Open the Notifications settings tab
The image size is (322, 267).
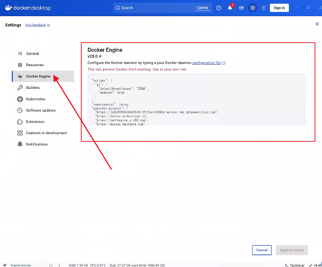coord(43,144)
